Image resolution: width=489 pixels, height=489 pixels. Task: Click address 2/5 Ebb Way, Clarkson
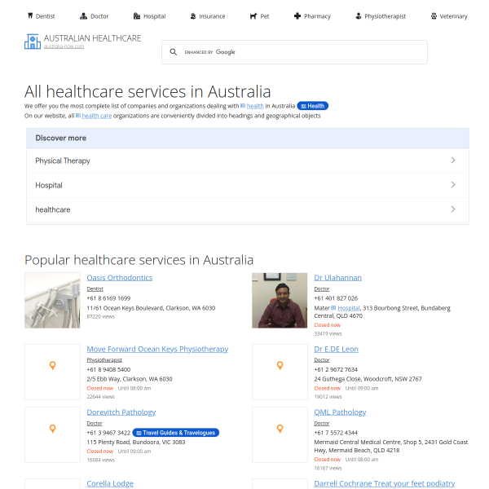pyautogui.click(x=130, y=379)
